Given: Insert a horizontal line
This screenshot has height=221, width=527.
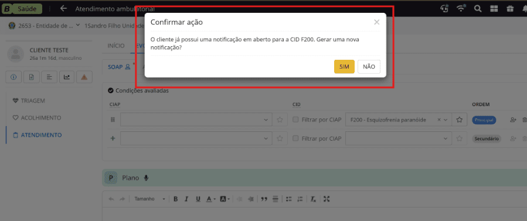Looking at the screenshot, I should point(276,199).
